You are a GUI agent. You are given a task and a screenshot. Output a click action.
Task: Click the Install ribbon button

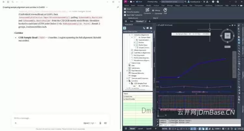point(128,9)
